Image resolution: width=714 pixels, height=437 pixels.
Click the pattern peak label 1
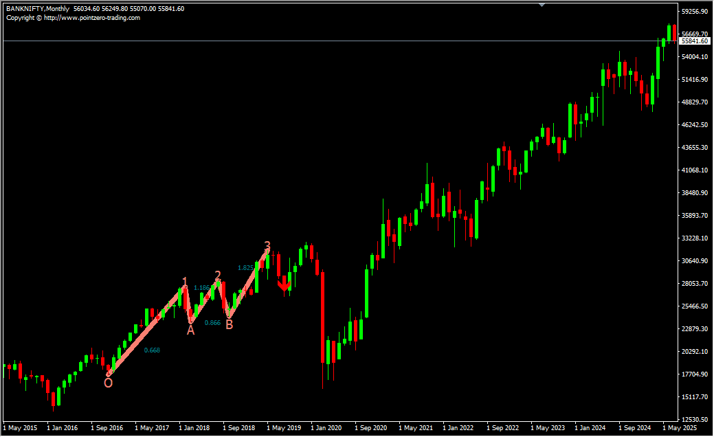[185, 281]
